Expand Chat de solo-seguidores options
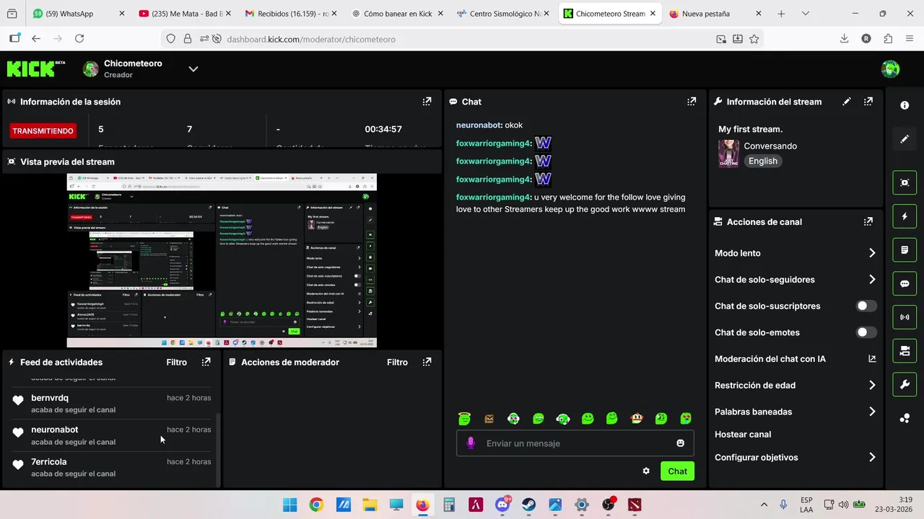This screenshot has width=924, height=519. [x=871, y=280]
